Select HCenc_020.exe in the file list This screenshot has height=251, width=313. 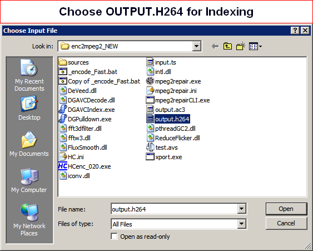(85, 166)
